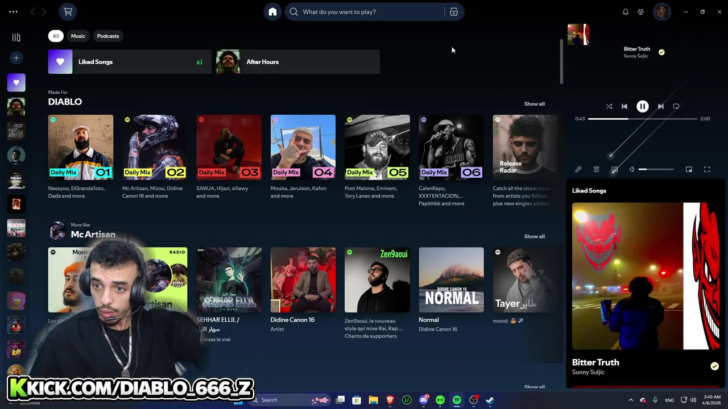Open Didine Canon 16 artist card
The width and height of the screenshot is (728, 409).
303,290
